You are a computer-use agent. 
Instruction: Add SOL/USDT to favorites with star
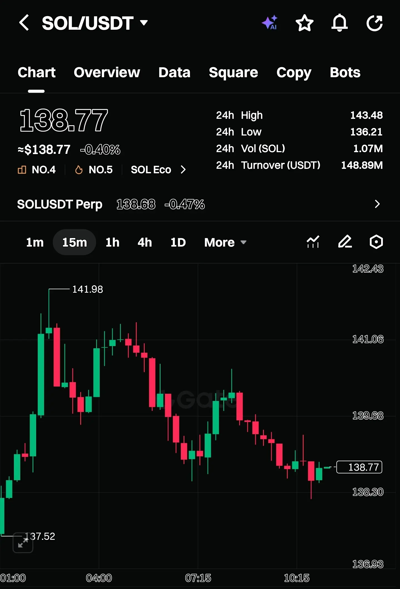pos(304,23)
